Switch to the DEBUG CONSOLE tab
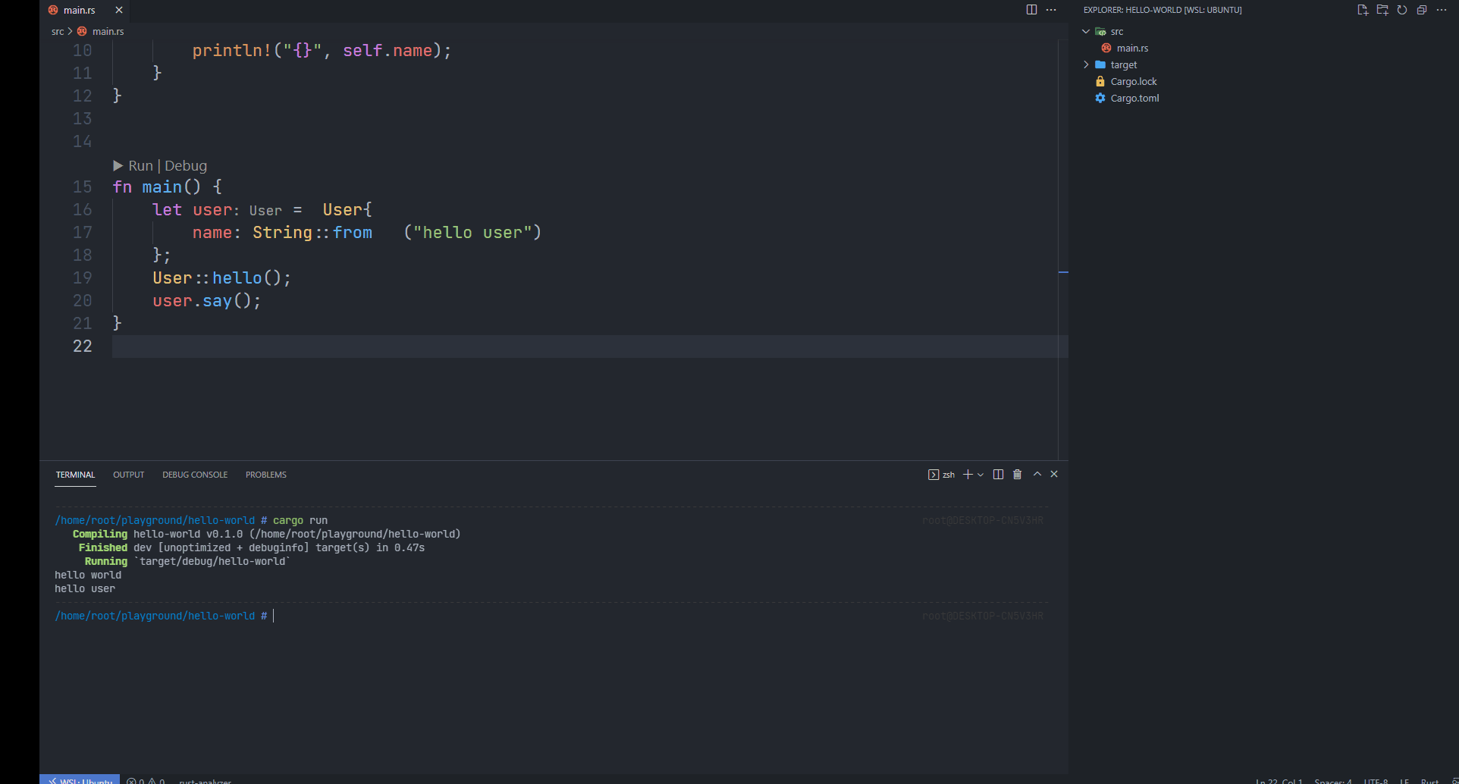Viewport: 1459px width, 784px height. pos(195,475)
